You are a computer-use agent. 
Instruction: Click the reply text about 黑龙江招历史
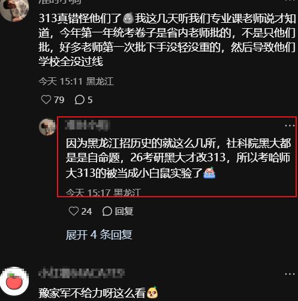tap(178, 158)
